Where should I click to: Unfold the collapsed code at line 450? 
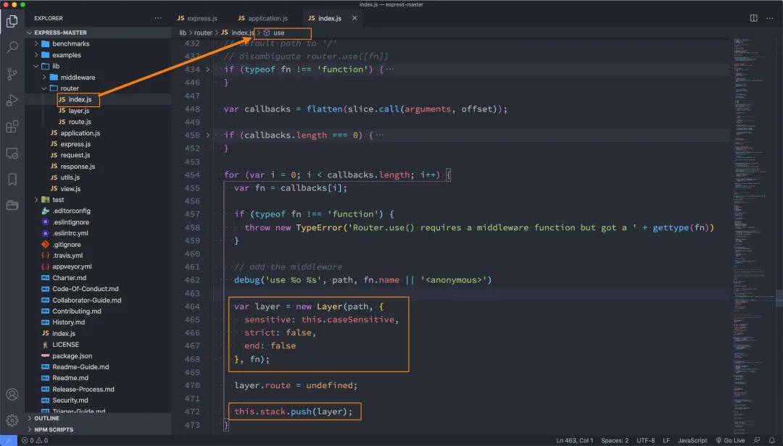coord(208,135)
